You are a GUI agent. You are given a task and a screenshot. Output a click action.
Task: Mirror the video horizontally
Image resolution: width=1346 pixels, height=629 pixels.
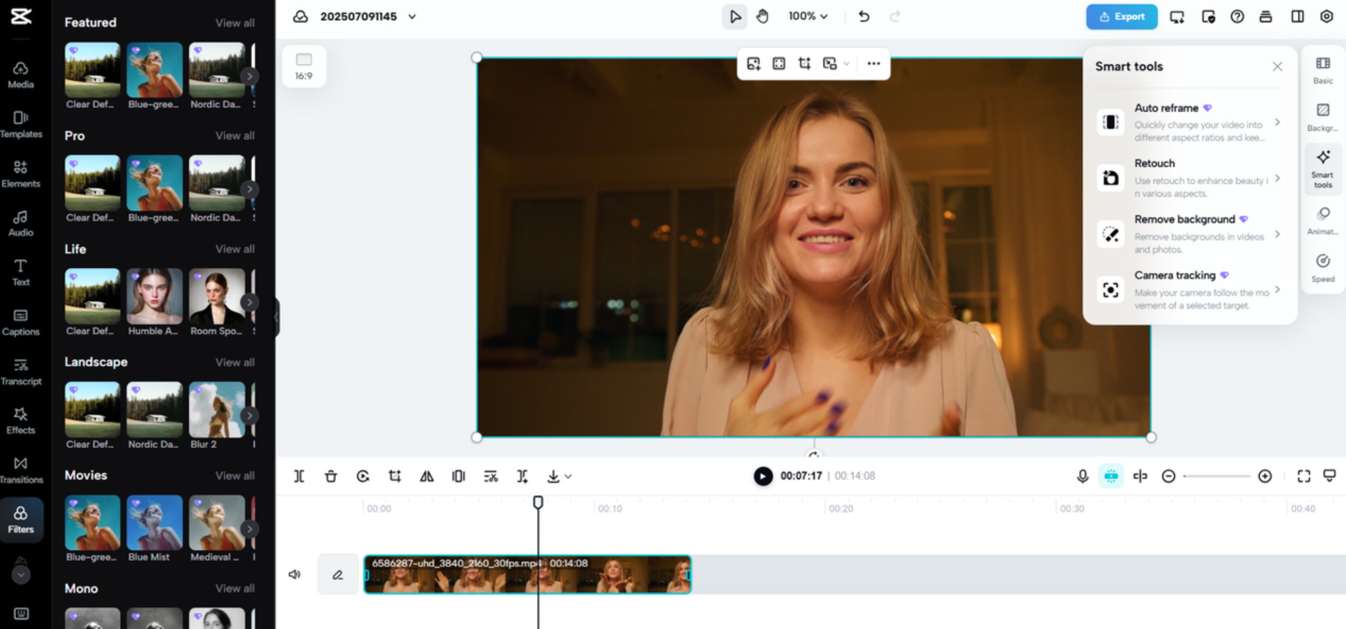427,476
